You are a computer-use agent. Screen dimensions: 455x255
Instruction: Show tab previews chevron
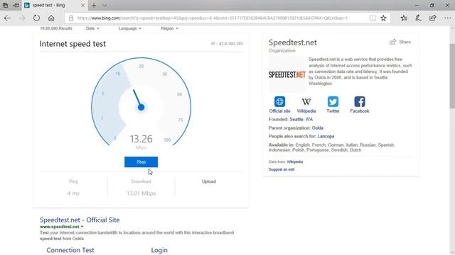(105, 5)
